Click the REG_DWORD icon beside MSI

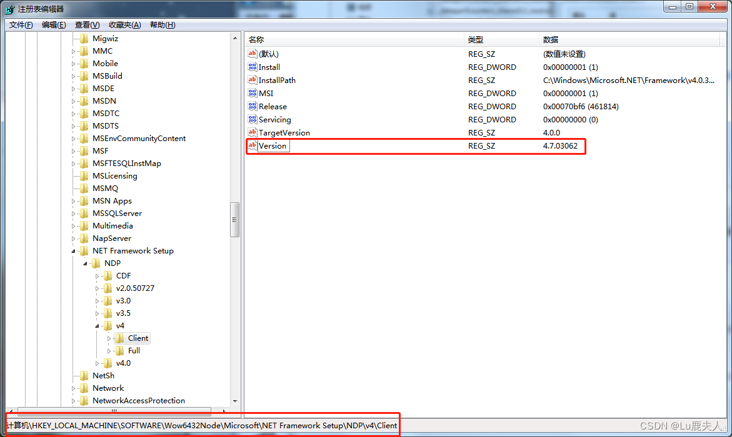253,93
